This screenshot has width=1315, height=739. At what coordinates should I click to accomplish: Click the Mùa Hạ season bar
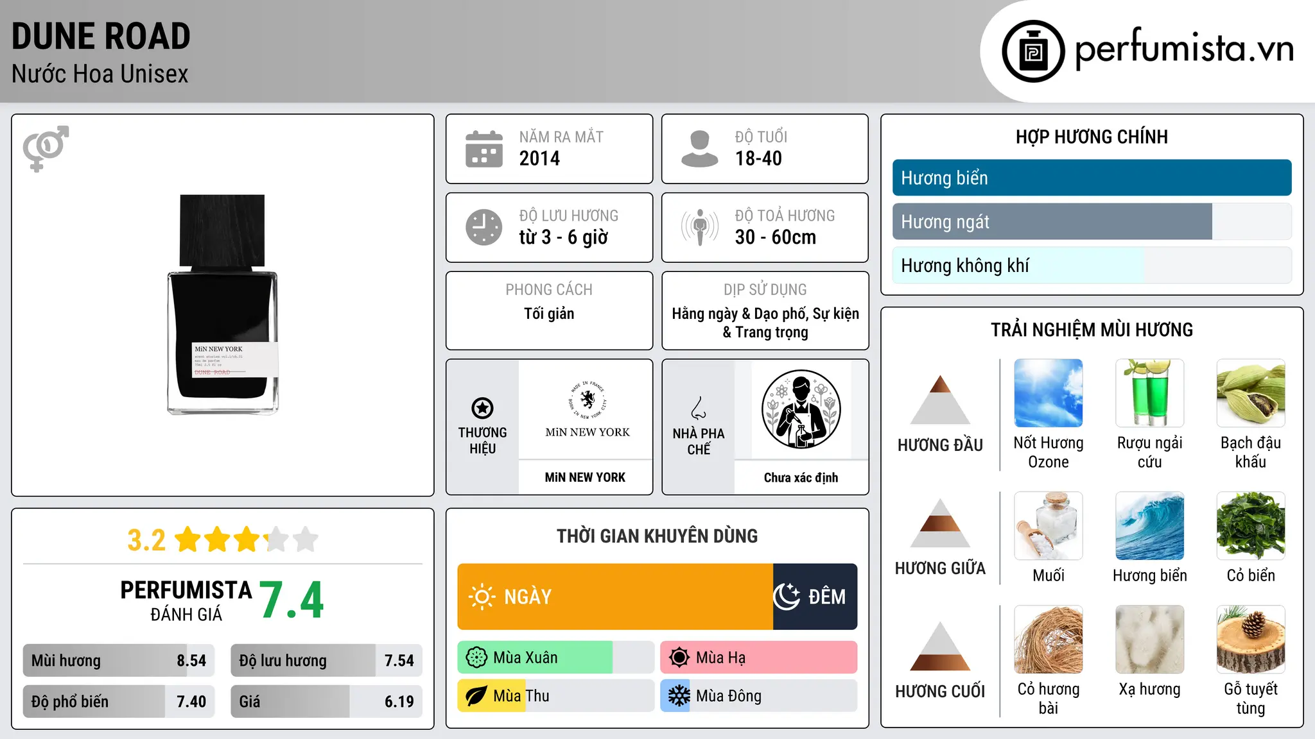pyautogui.click(x=759, y=658)
